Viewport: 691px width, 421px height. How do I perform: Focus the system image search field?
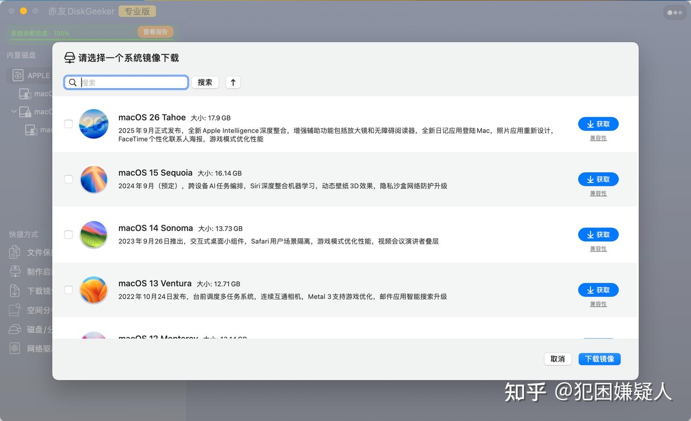126,83
